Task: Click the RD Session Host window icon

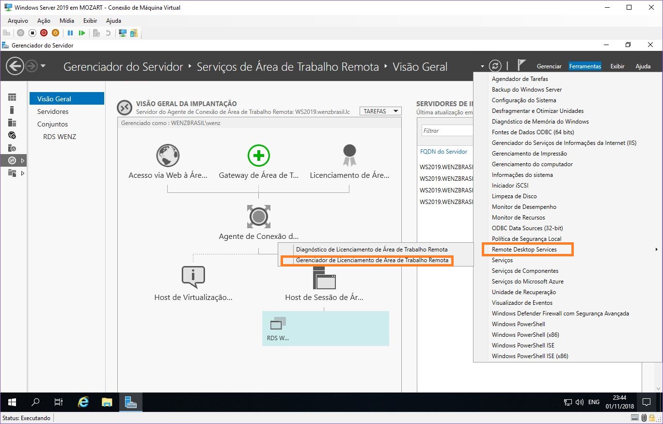Action: tap(324, 277)
